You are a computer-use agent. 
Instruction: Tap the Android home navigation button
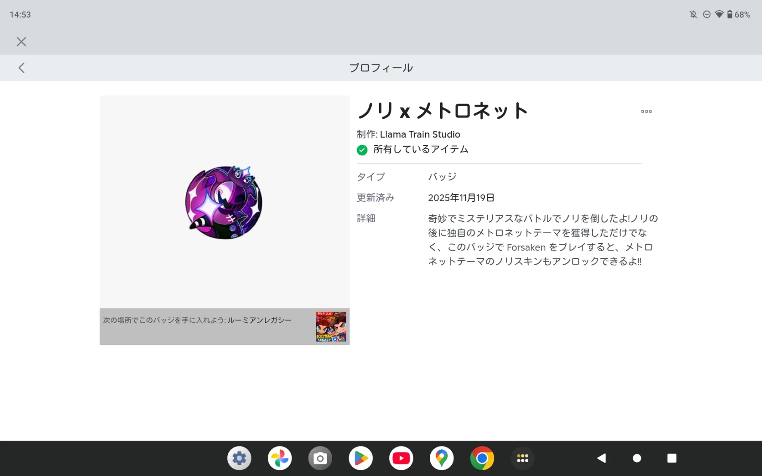[637, 458]
